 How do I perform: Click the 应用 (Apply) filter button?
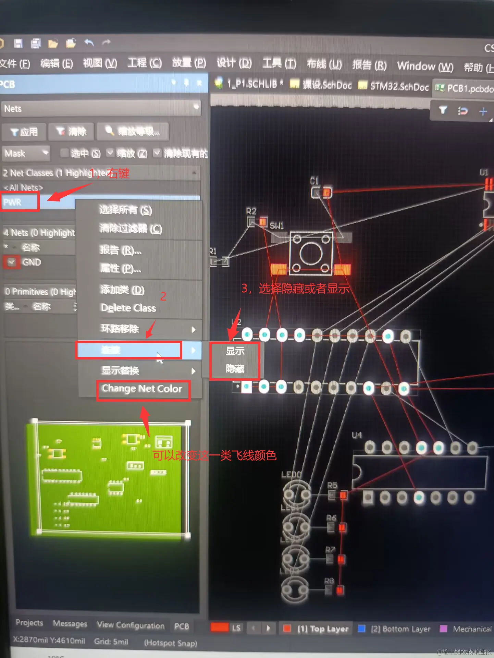coord(24,132)
